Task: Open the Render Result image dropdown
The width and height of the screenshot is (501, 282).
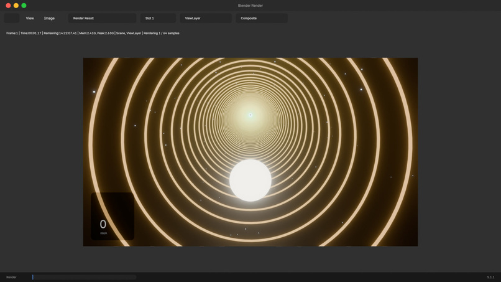Action: [x=102, y=18]
